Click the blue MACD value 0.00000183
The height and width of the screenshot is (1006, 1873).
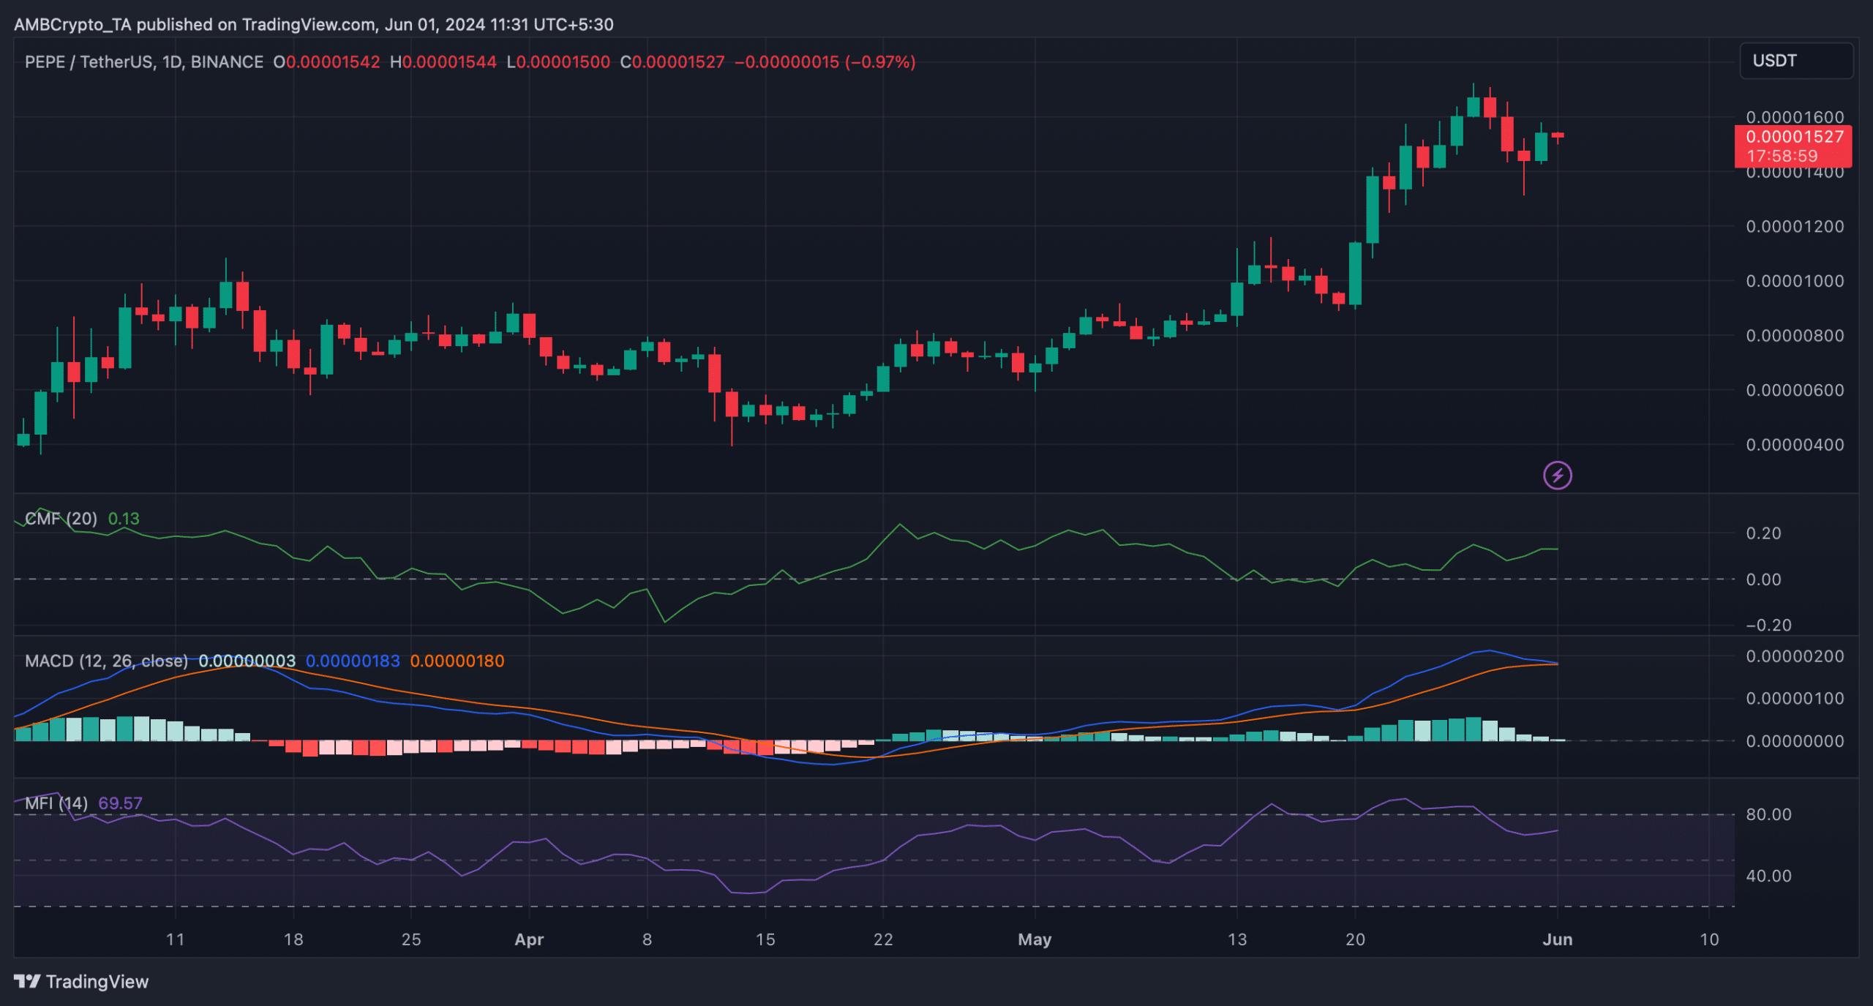click(353, 661)
